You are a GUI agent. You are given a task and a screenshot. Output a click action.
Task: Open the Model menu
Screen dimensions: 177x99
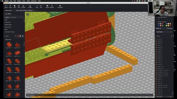click(x=19, y=1)
